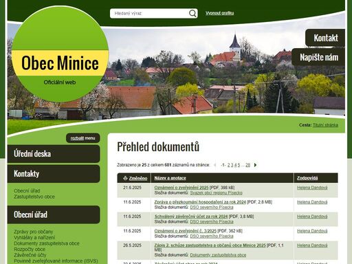Open Zastupitelstvo obce in the sidebar

[34, 197]
